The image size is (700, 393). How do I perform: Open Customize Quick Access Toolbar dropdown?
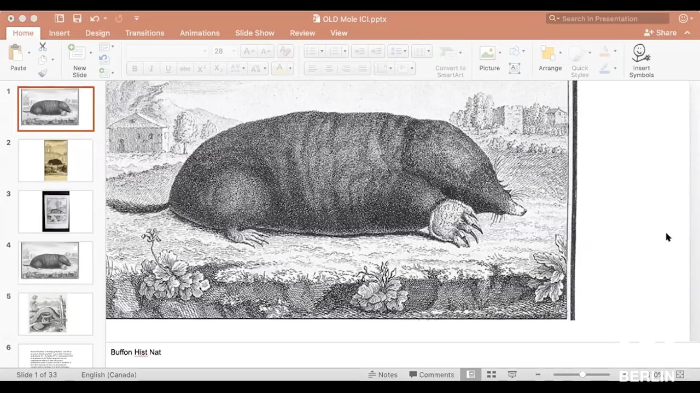[x=136, y=19]
